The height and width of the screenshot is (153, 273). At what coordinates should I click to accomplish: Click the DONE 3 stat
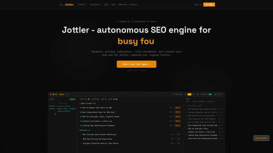(x=103, y=99)
